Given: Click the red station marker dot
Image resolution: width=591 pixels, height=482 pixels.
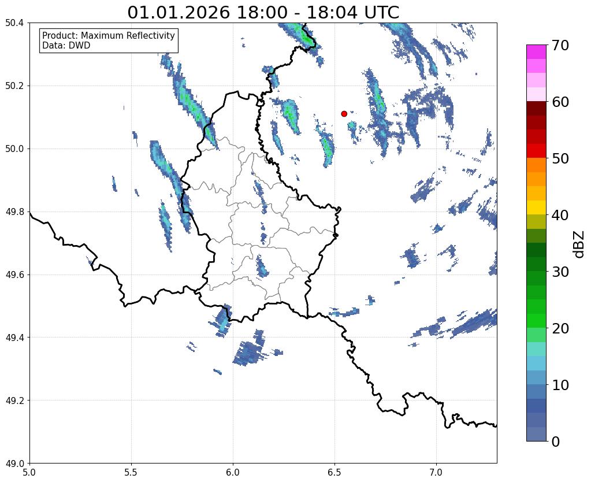Looking at the screenshot, I should 344,113.
